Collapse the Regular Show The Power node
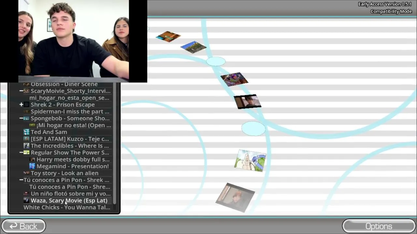Image resolution: width=417 pixels, height=234 pixels. point(21,152)
